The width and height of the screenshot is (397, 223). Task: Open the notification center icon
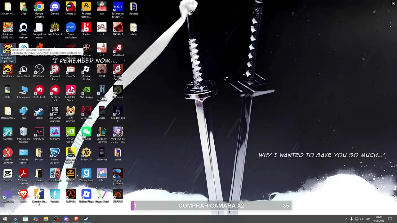390,219
